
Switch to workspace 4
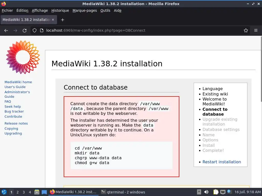pyautogui.click(x=30, y=192)
